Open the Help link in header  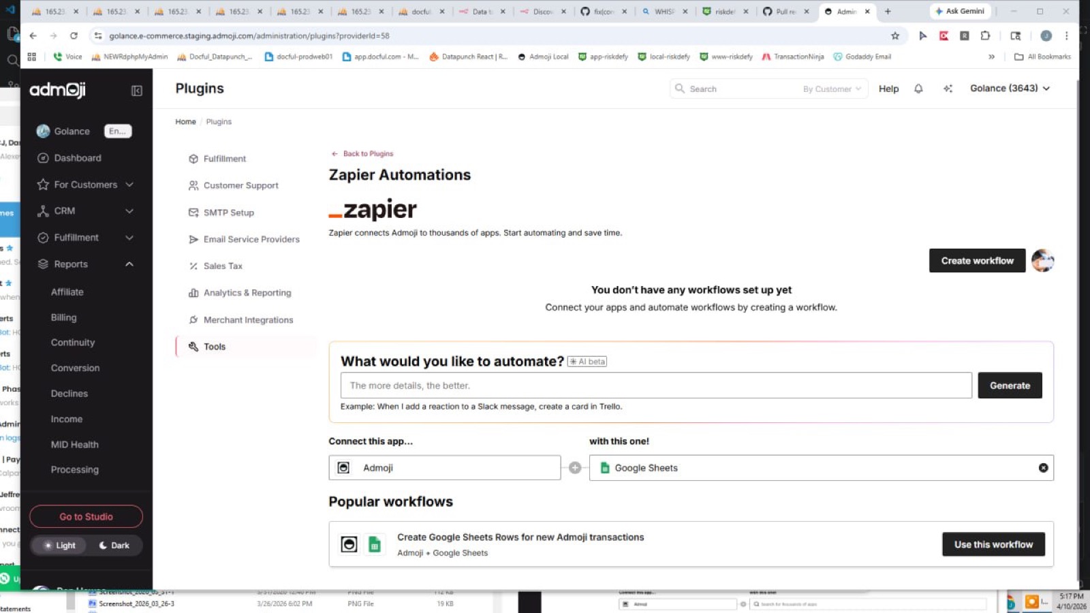(888, 89)
